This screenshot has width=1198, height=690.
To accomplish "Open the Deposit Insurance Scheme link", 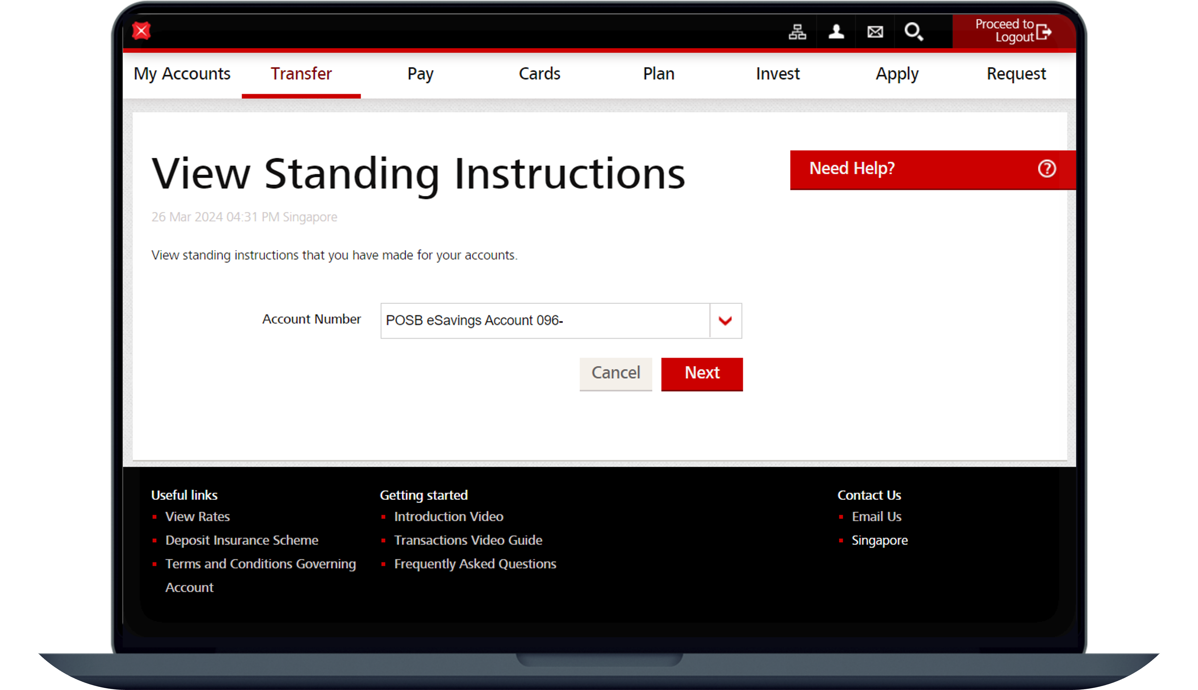I will (242, 540).
